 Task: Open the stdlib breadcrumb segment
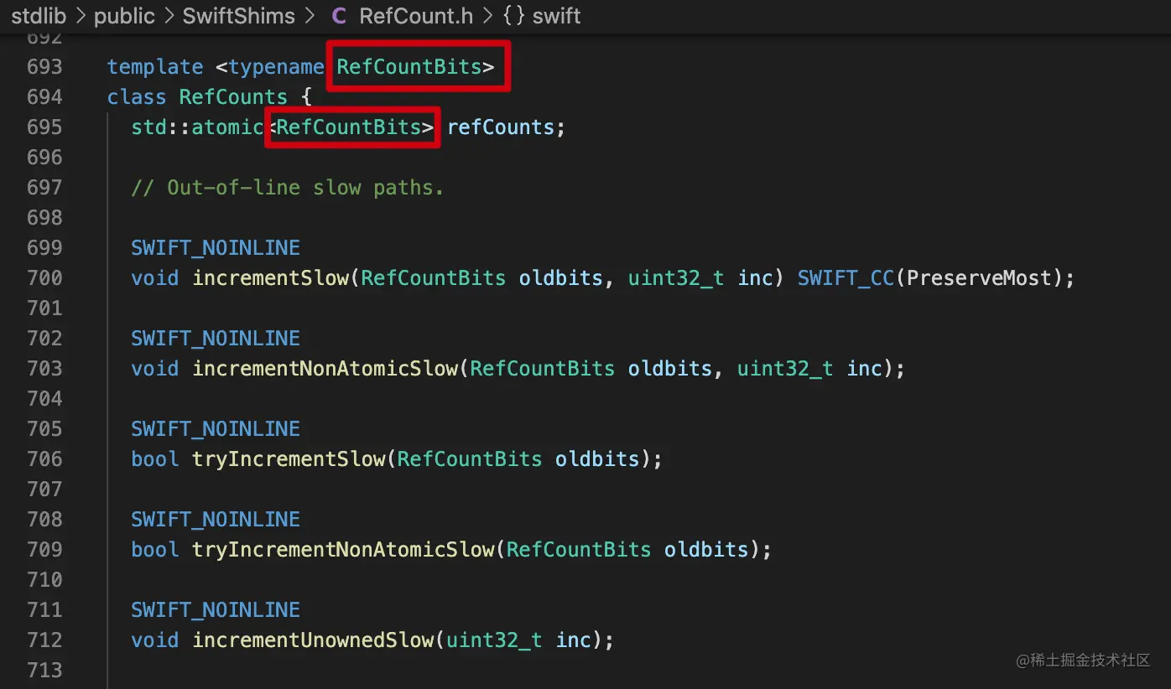[38, 16]
